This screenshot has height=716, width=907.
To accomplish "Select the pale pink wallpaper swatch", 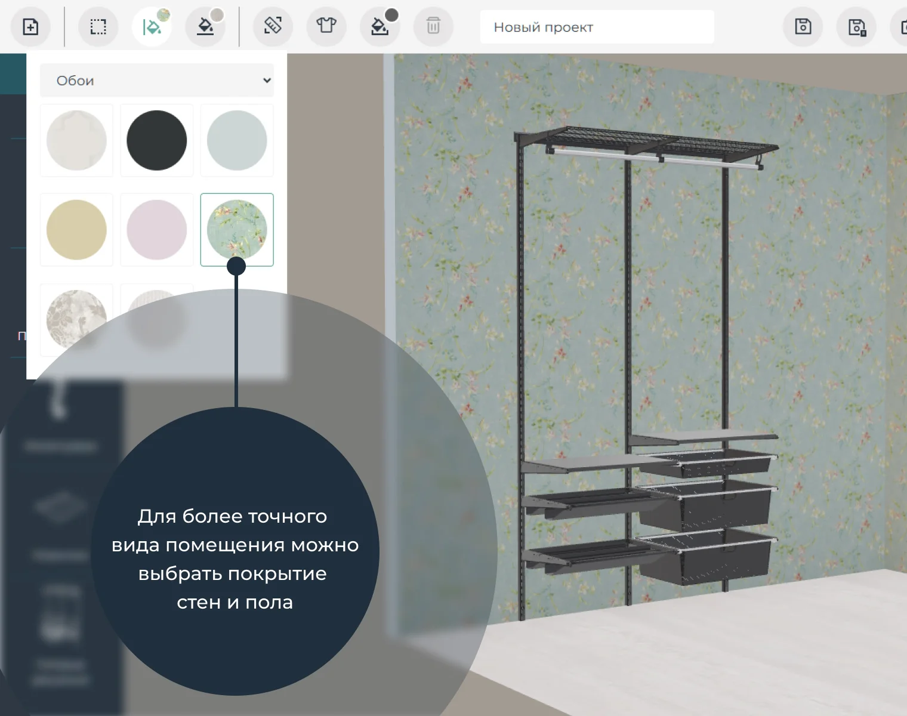I will (157, 230).
